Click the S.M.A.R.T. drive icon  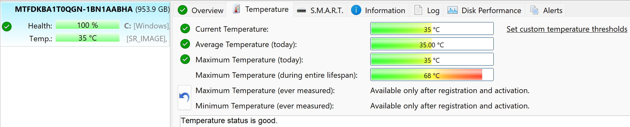[x=301, y=11]
